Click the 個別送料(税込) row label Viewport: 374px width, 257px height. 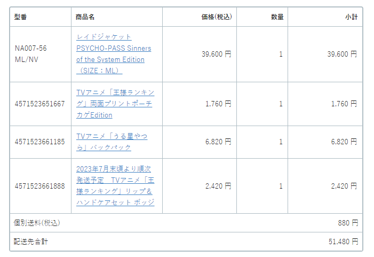point(37,223)
